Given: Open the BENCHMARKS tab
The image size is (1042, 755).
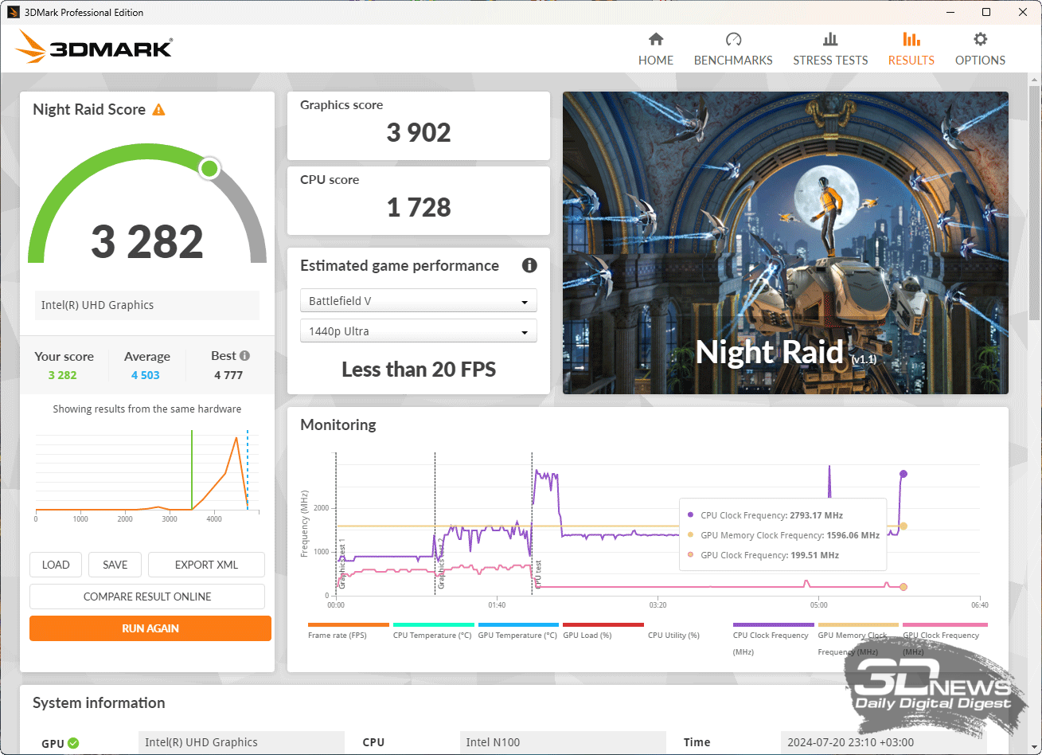Looking at the screenshot, I should 733,49.
